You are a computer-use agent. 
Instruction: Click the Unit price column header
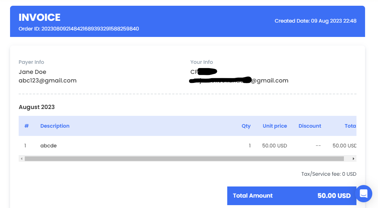tap(275, 126)
